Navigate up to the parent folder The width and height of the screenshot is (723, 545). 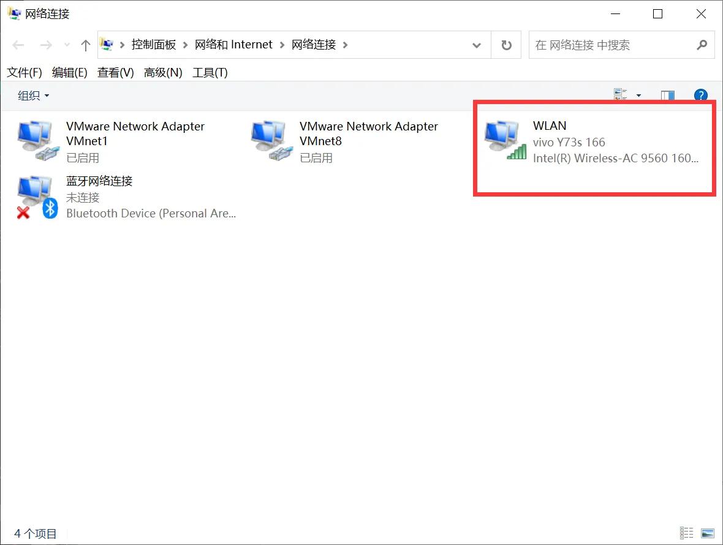(x=85, y=45)
